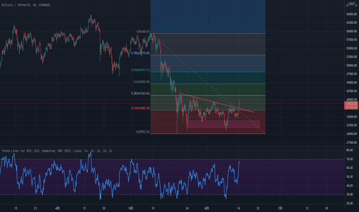Click the 52500.00 price axis label
359x212 pixels.
[x=351, y=57]
